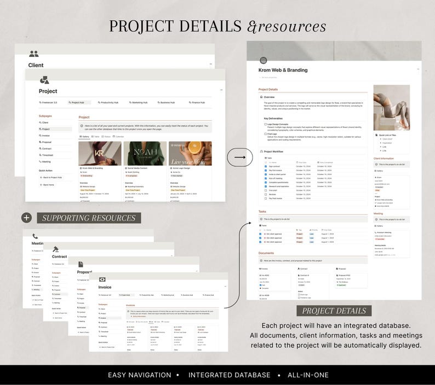Viewport: 435px width, 385px height.
Task: Open the KR cover card thumbnail
Action: (x=100, y=154)
